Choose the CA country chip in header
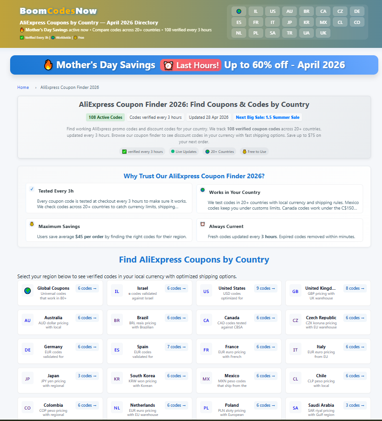 (323, 11)
